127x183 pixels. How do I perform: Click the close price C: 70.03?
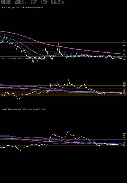(x=34, y=3)
